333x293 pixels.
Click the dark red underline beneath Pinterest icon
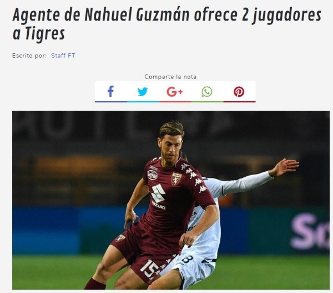(239, 102)
